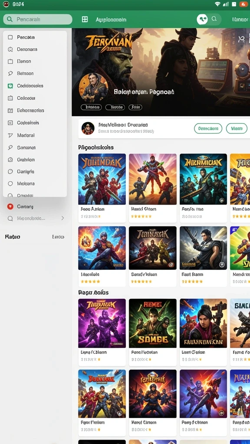Image resolution: width=250 pixels, height=444 pixels.
Task: Open the round character avatar on the hero banner
Action: tap(93, 88)
